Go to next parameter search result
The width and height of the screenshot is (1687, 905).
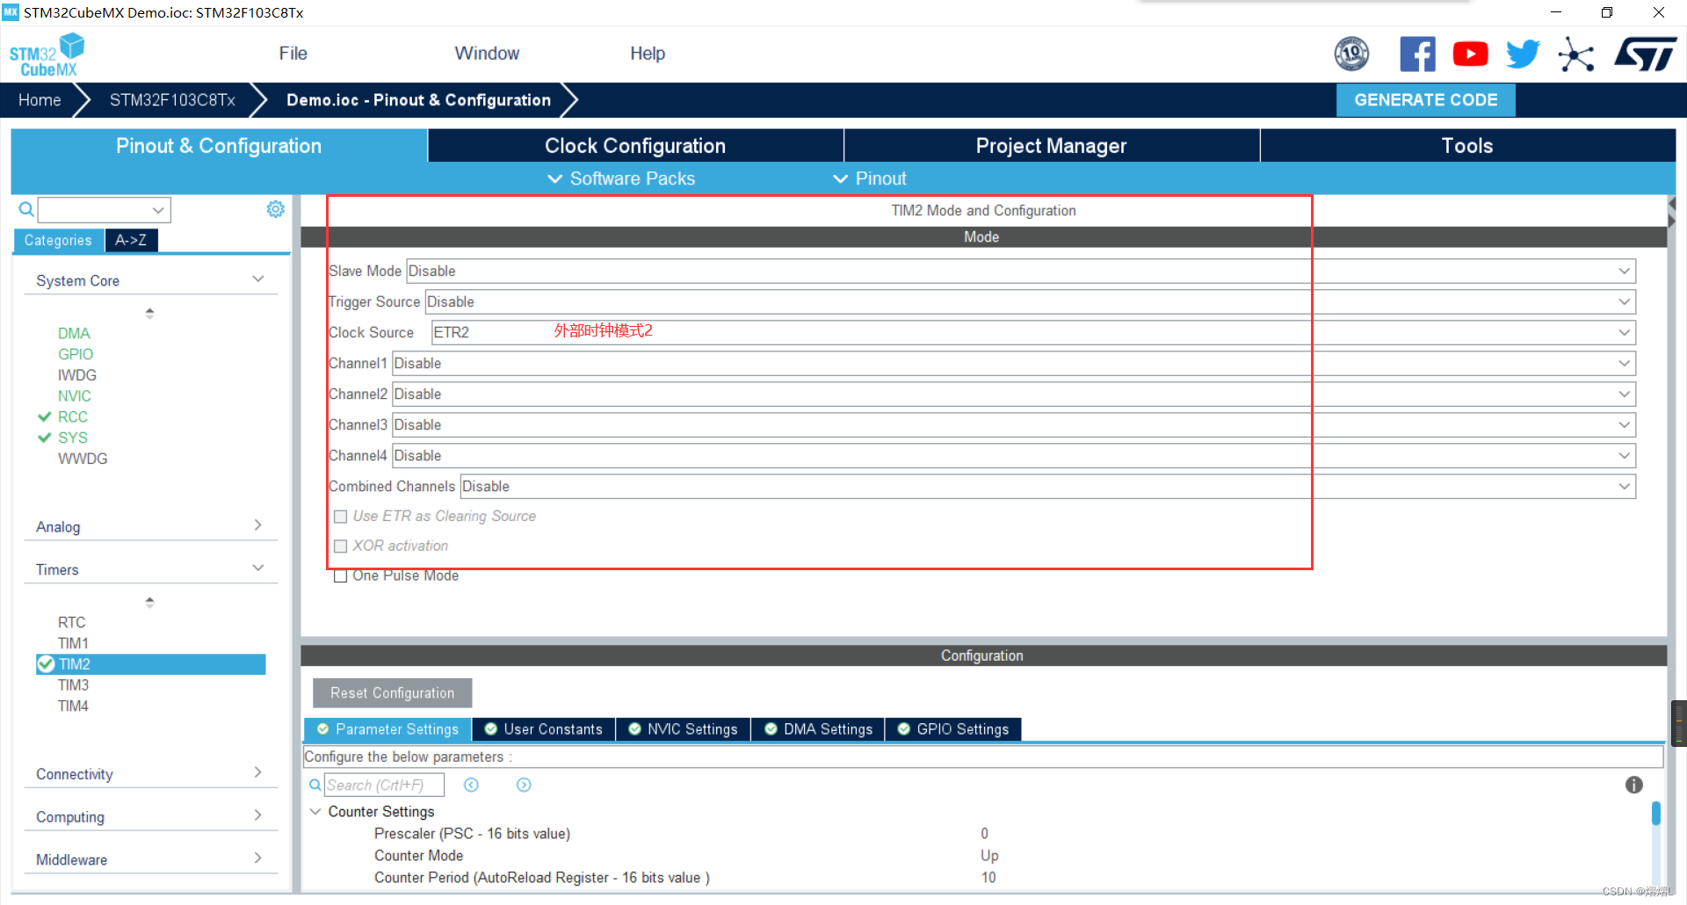tap(524, 785)
